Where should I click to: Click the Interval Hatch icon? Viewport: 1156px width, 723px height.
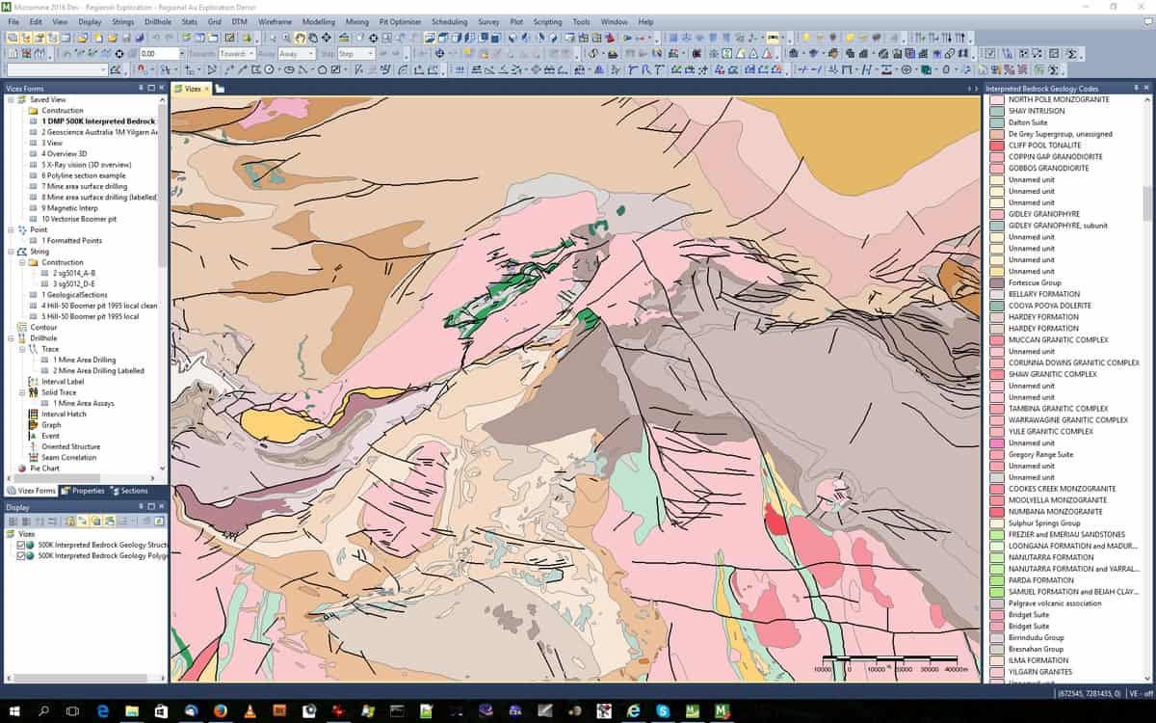tap(33, 415)
